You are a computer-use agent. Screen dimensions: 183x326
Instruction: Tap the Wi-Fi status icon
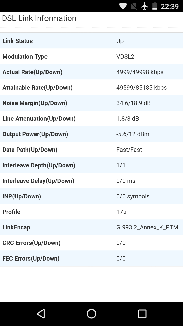tap(123, 6)
